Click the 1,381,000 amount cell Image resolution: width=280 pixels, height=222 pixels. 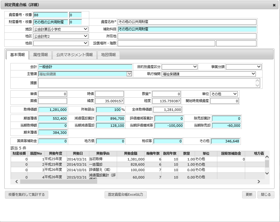pyautogui.click(x=131, y=159)
